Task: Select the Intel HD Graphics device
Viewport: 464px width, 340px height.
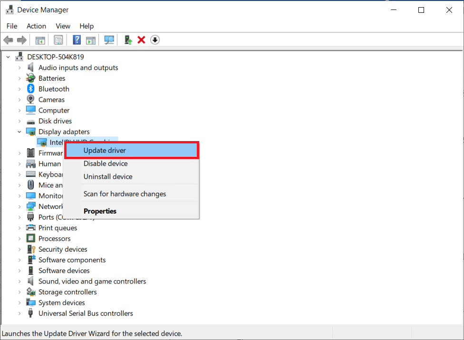Action: click(76, 142)
